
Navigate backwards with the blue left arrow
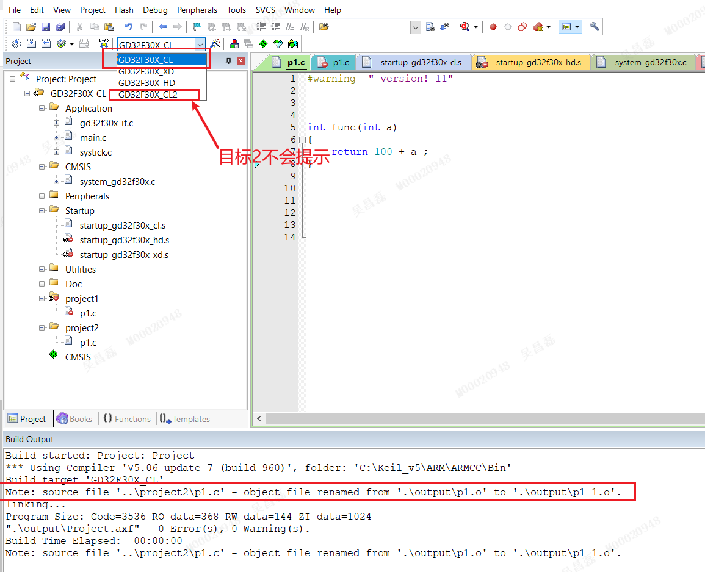tap(163, 27)
